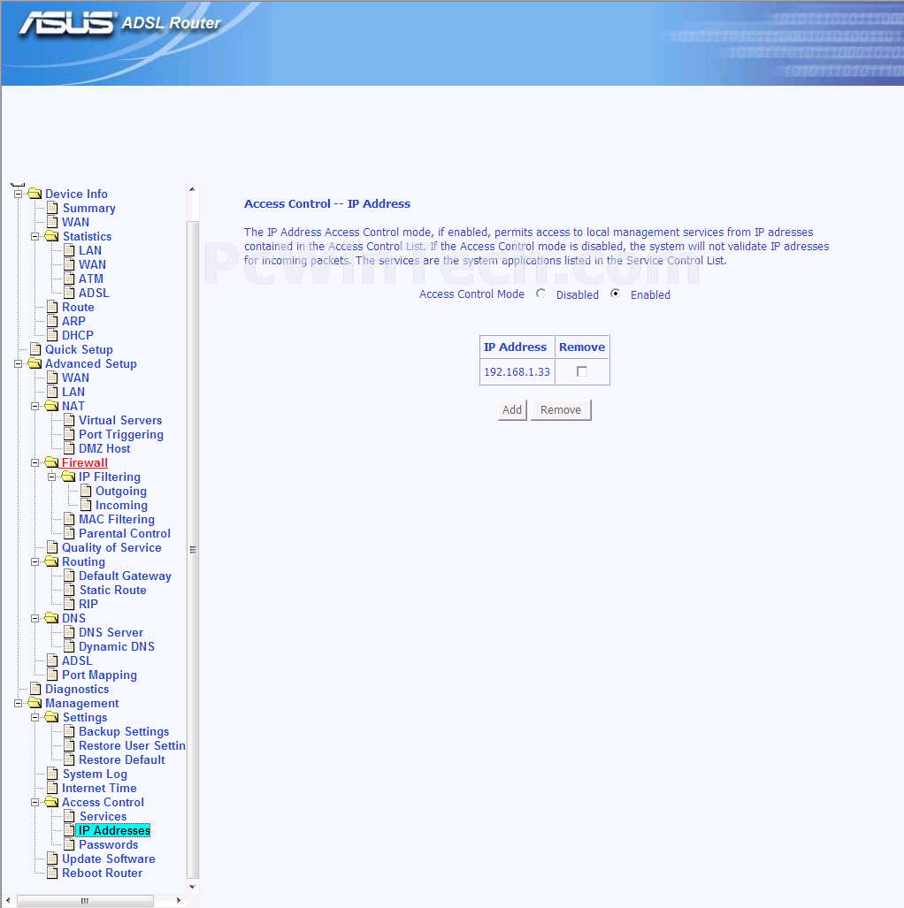
Task: Click the Add button
Action: pyautogui.click(x=511, y=409)
